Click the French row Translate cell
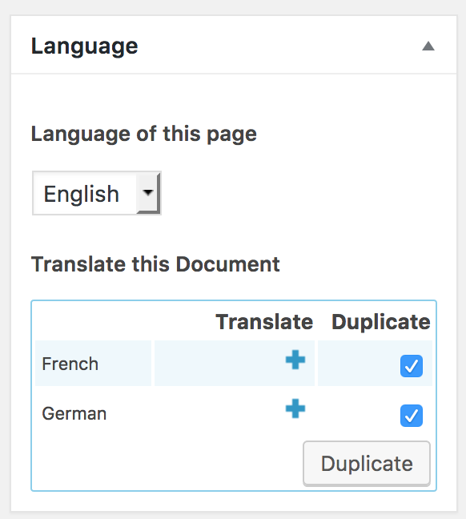Screen dimensions: 466x519 [235, 363]
